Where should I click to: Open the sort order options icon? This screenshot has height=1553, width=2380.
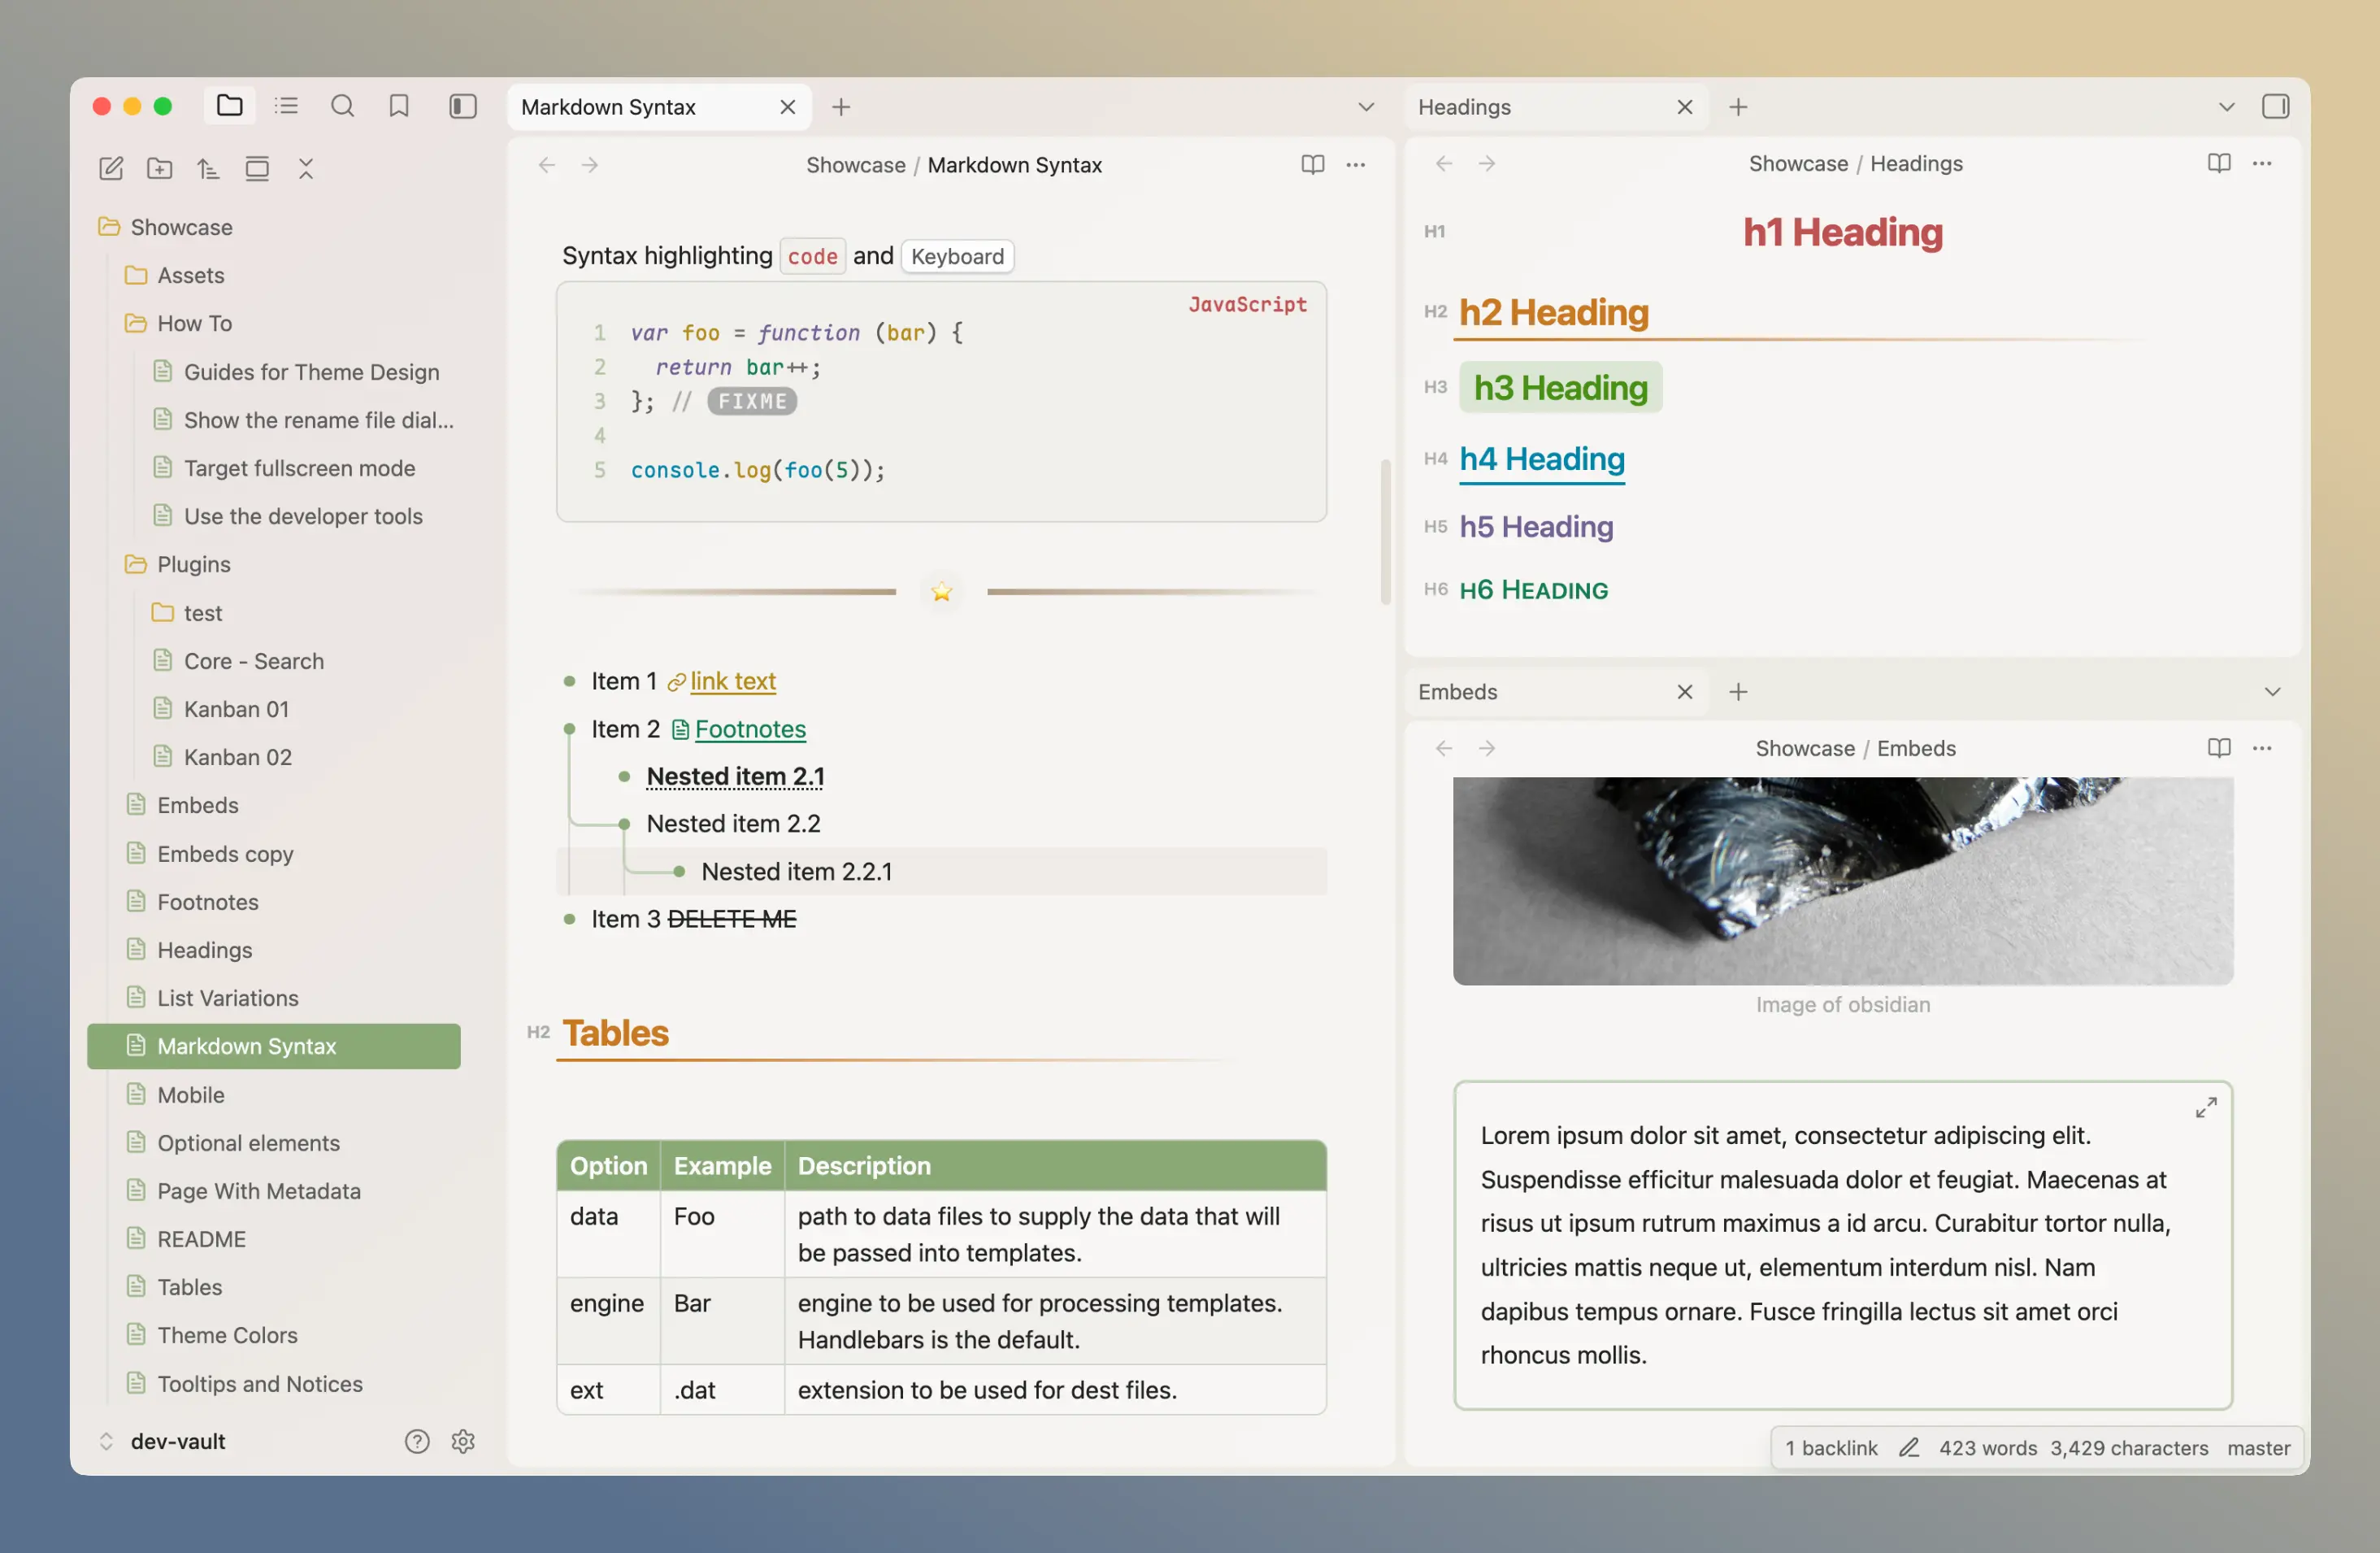[x=208, y=168]
